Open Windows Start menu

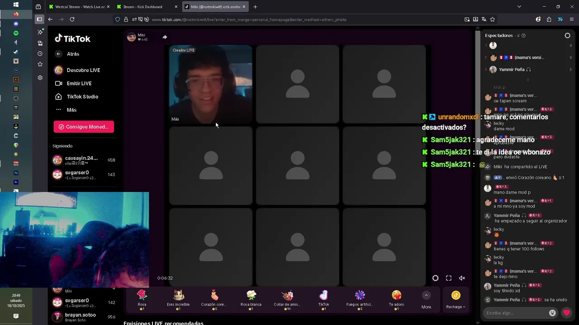pyautogui.click(x=16, y=5)
